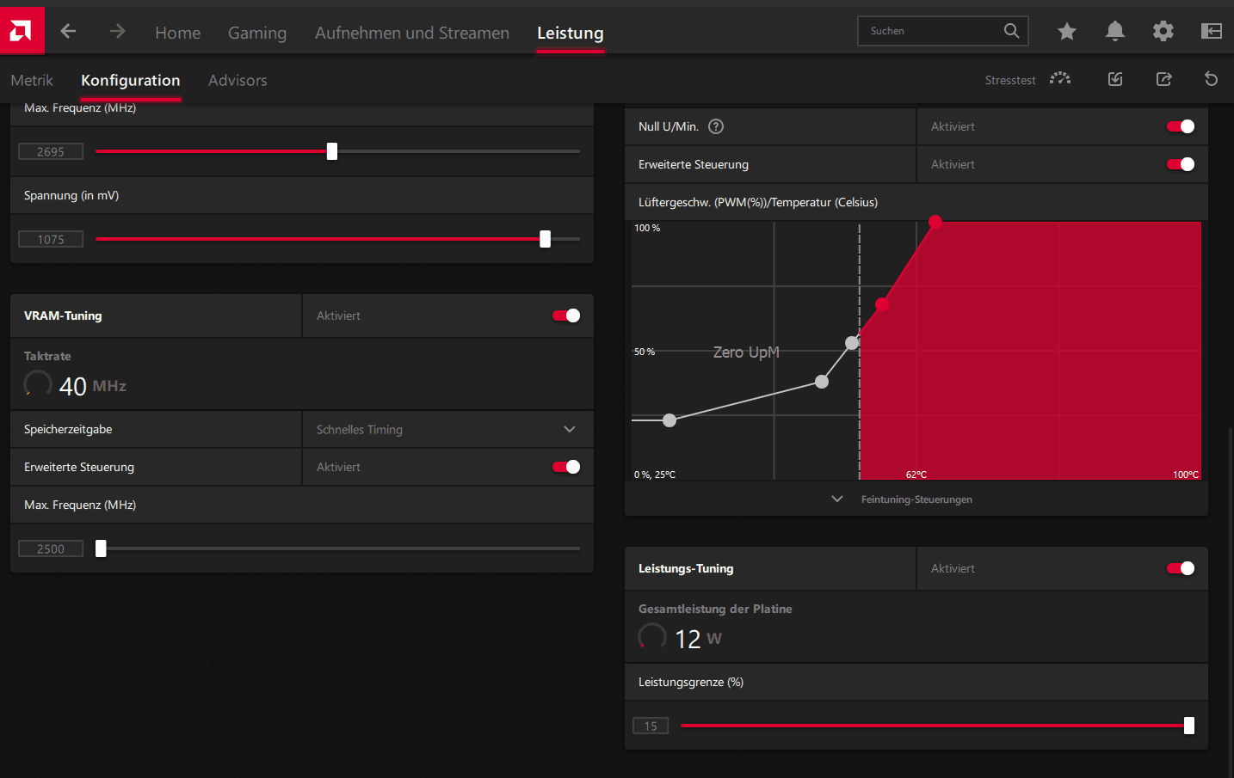Click the VRAM-Tuning heading
The width and height of the screenshot is (1234, 778).
pos(63,315)
